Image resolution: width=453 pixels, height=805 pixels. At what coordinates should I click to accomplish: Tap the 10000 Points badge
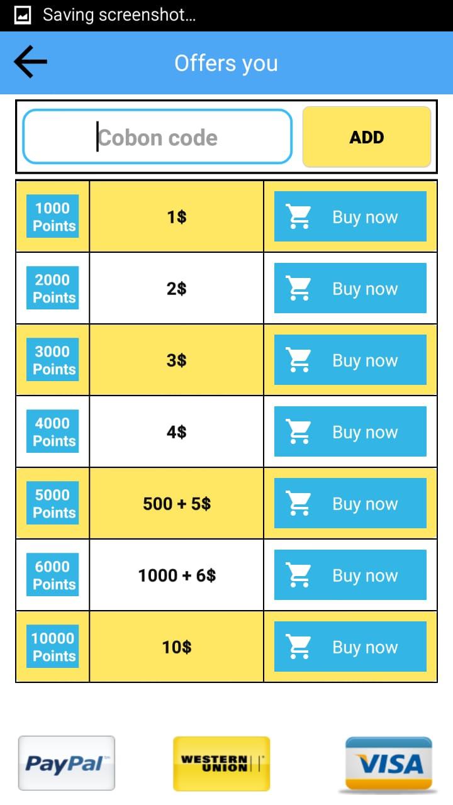pyautogui.click(x=53, y=647)
